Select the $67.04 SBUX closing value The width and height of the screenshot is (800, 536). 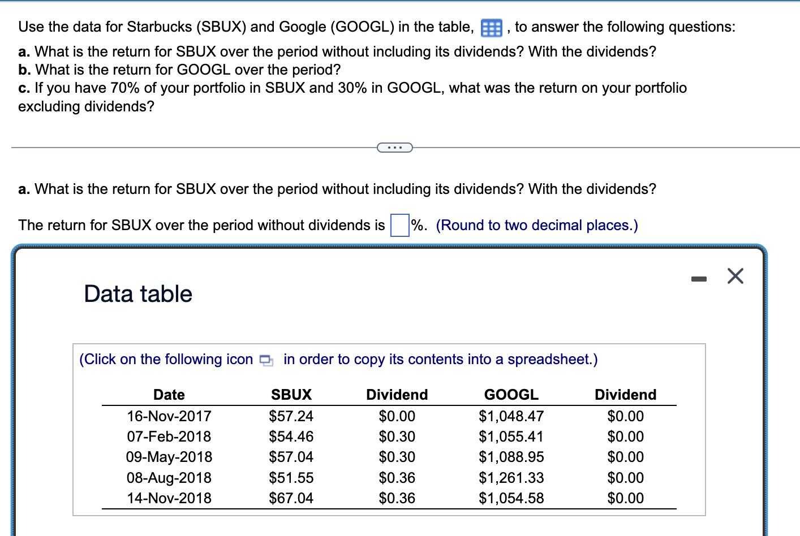click(x=290, y=498)
